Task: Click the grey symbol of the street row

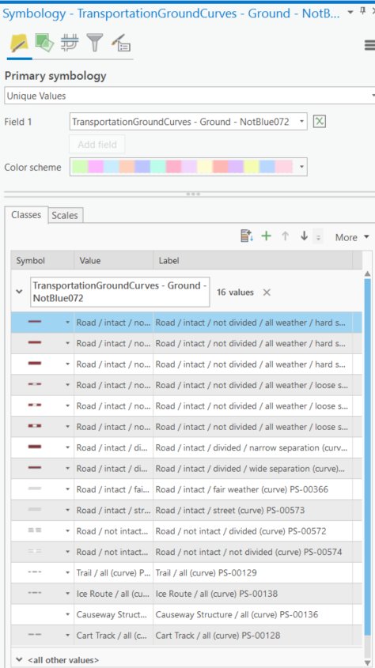Action: click(35, 510)
